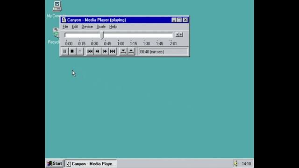Open the File menu
The width and height of the screenshot is (299, 168).
65,27
